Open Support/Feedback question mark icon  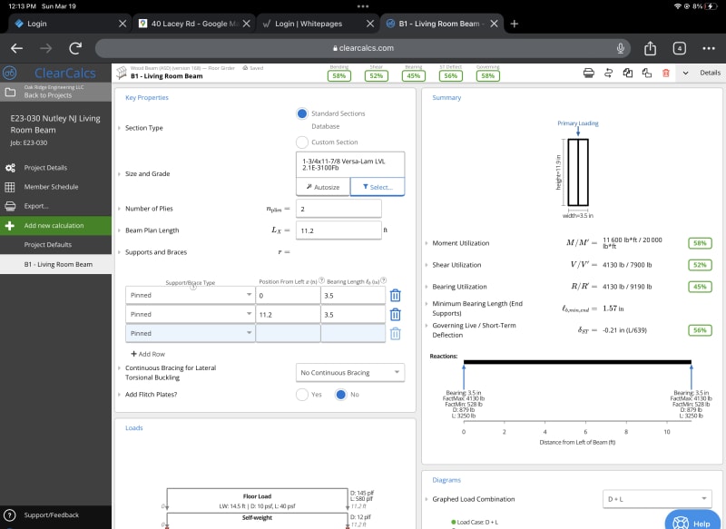pyautogui.click(x=9, y=515)
